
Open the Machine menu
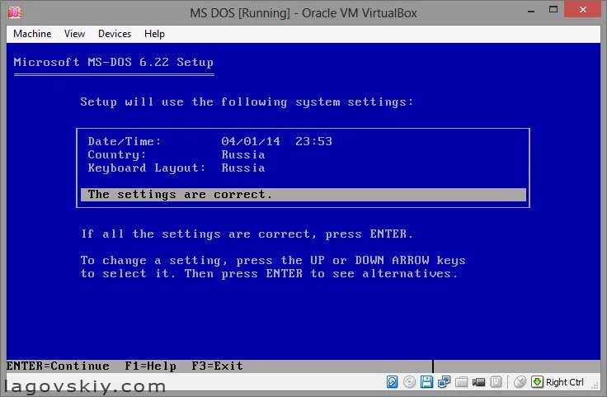pos(32,34)
